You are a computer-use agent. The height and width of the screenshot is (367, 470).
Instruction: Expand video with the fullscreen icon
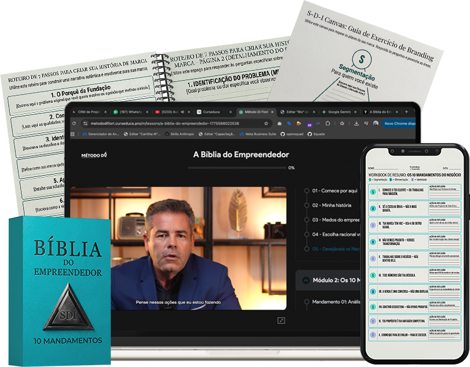(281, 320)
